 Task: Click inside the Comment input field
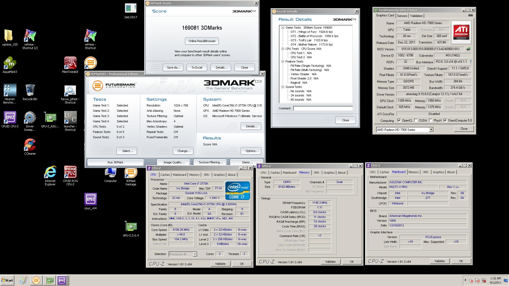point(323,108)
